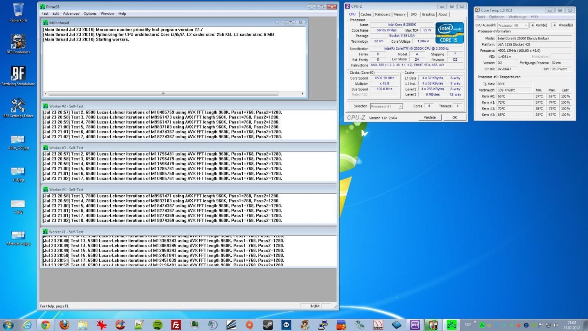Click the Worker #1 - Self-Test title bar
Viewport: 588px width, 331px height.
[x=188, y=232]
